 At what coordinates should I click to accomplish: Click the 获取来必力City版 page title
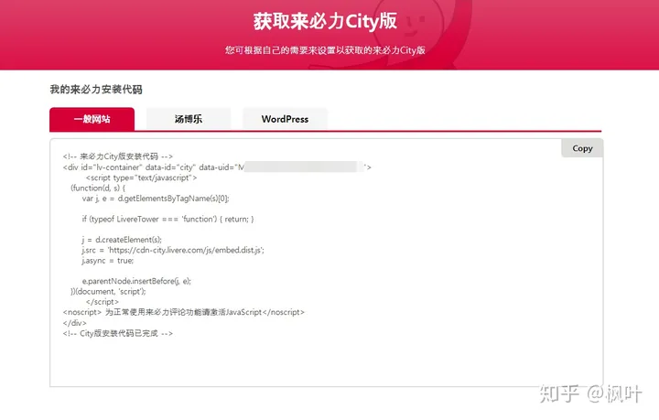pos(325,21)
